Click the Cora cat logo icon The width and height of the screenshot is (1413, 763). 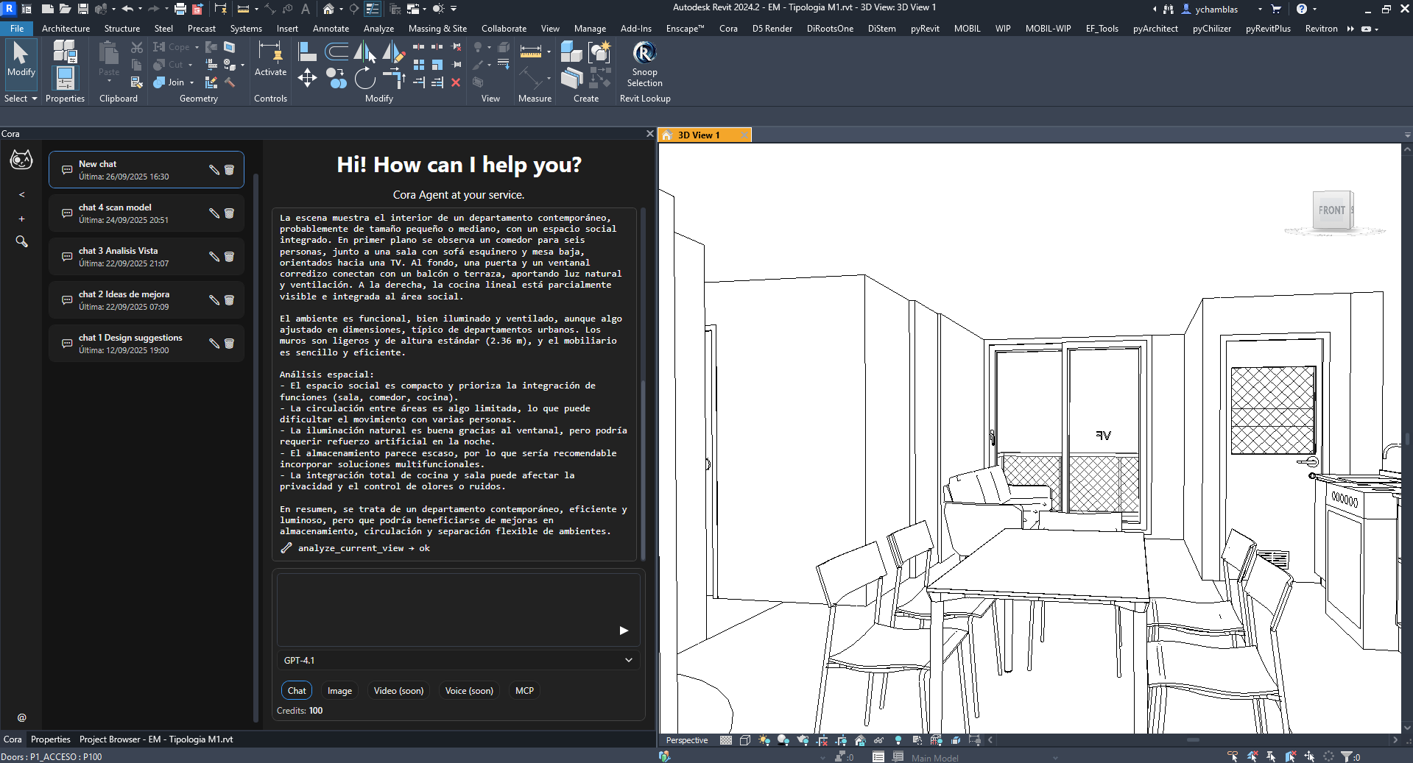click(21, 160)
